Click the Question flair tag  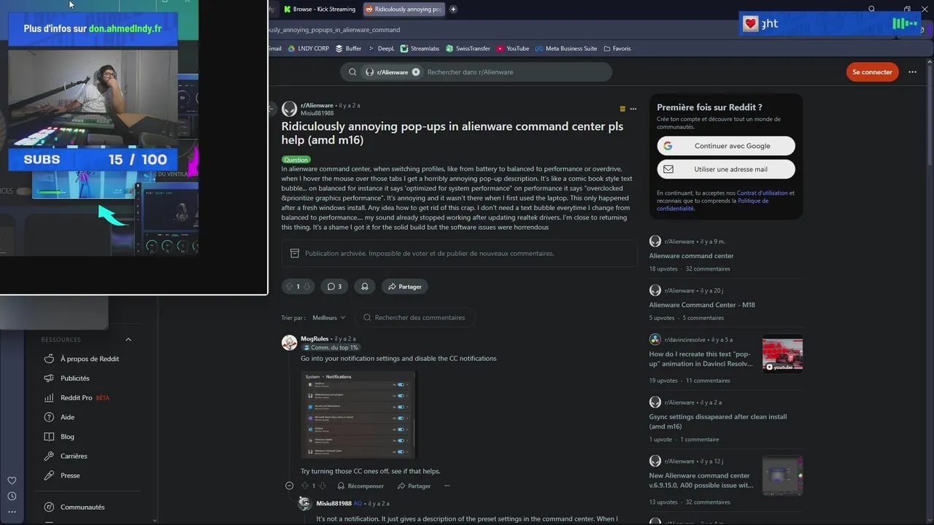pyautogui.click(x=296, y=160)
